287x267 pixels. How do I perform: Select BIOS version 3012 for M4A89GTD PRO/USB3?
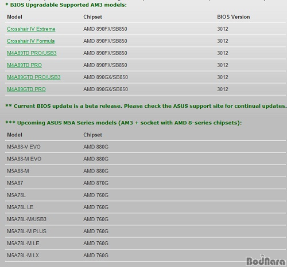point(223,77)
